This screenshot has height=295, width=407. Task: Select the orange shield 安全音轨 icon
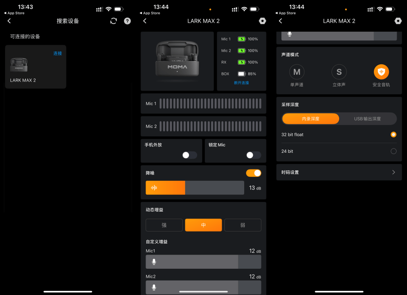(381, 72)
